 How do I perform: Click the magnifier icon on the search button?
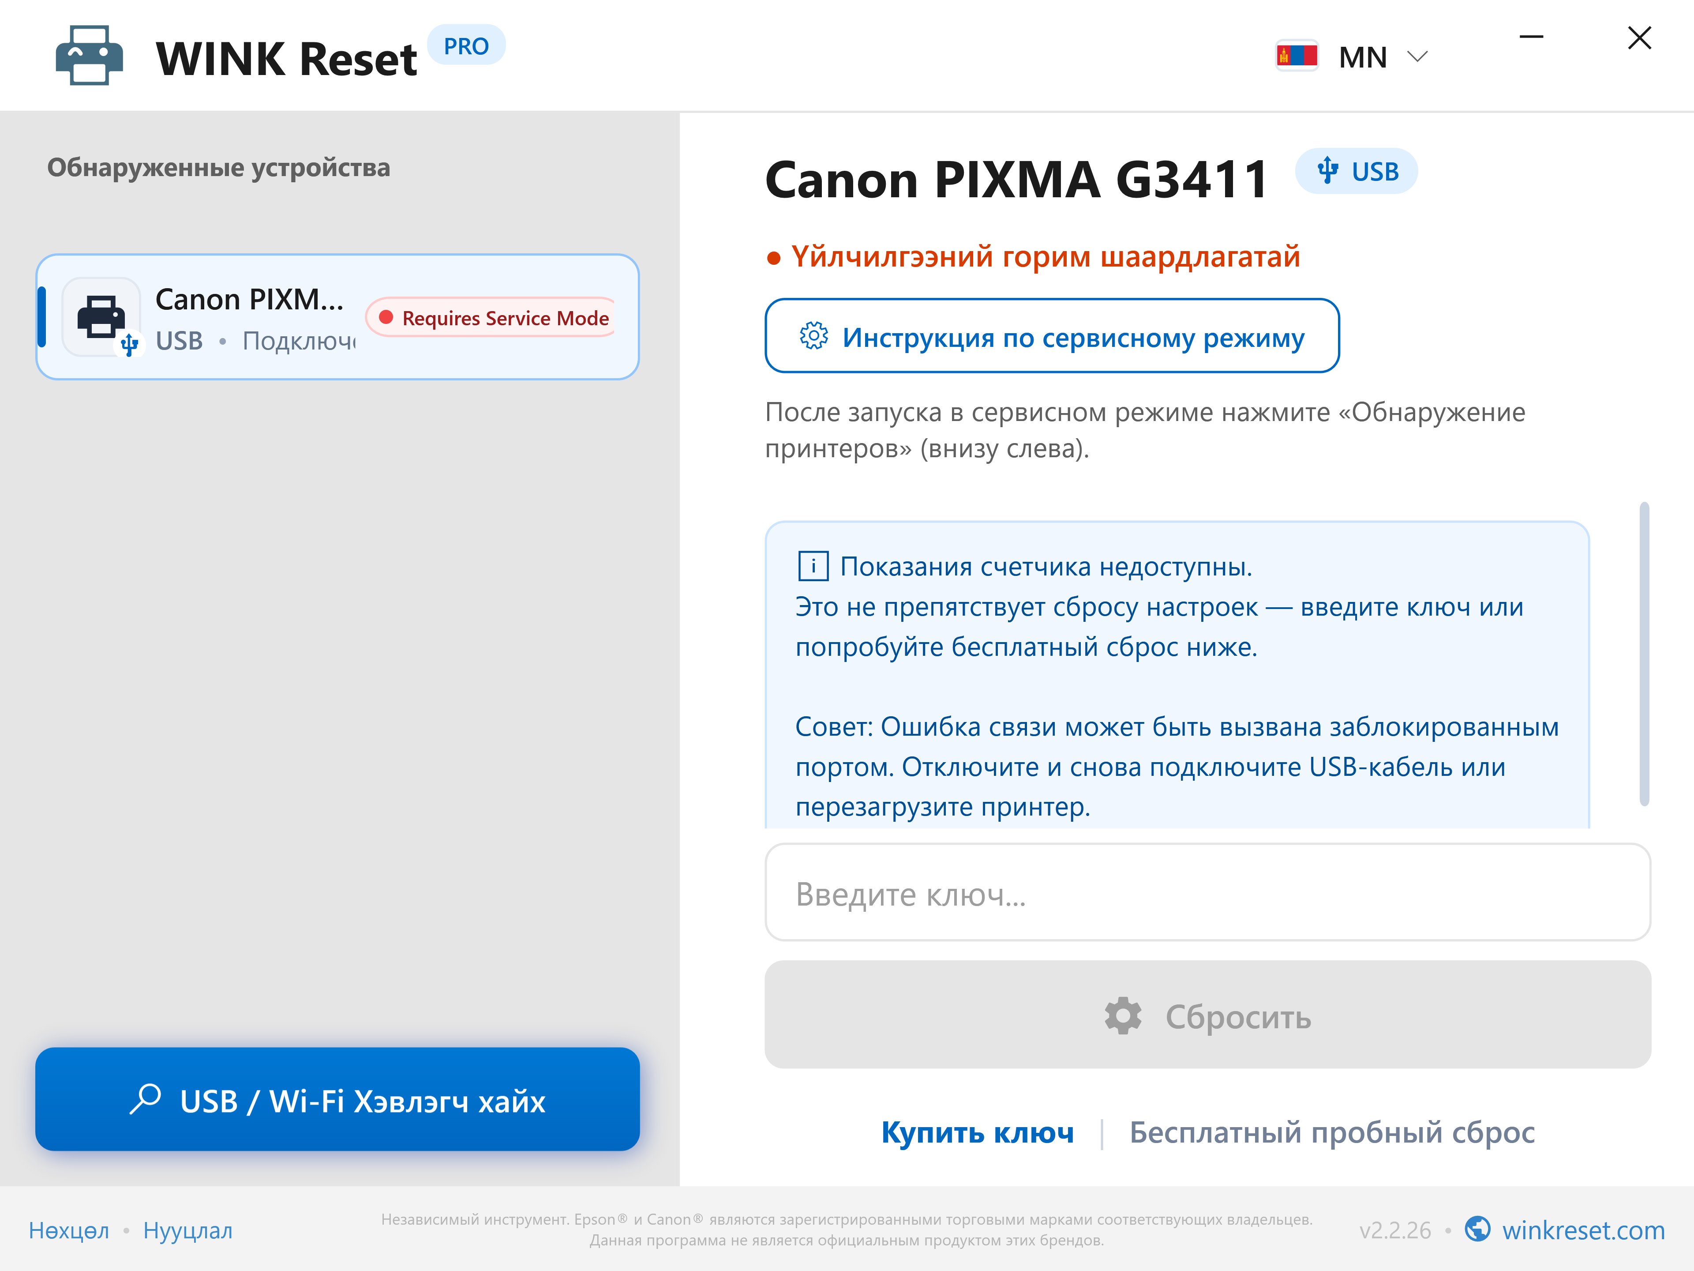pyautogui.click(x=145, y=1099)
